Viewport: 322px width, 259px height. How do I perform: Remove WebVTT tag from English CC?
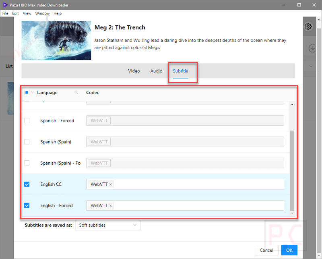click(x=111, y=184)
